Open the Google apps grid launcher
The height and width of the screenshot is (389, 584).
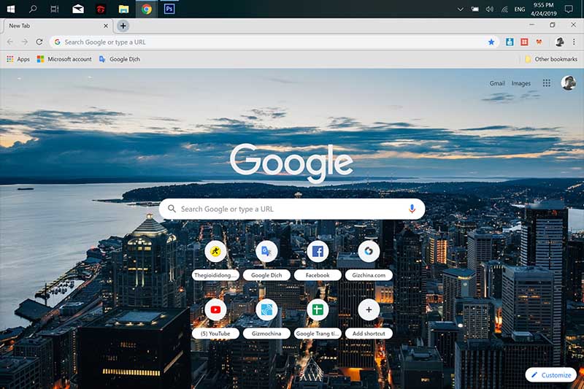(x=546, y=83)
